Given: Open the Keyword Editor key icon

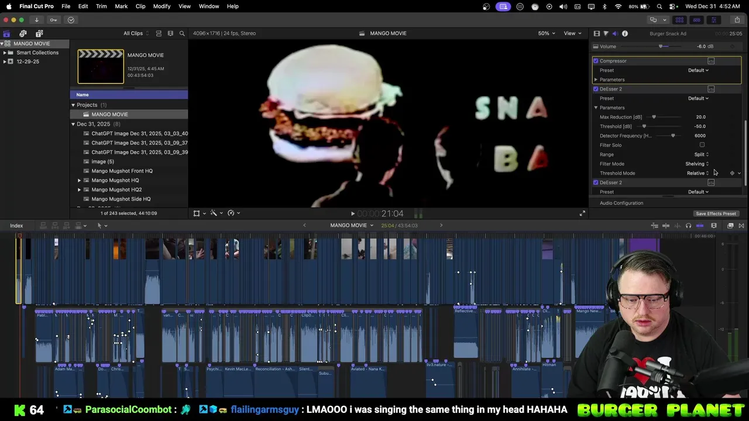Looking at the screenshot, I should pos(53,20).
